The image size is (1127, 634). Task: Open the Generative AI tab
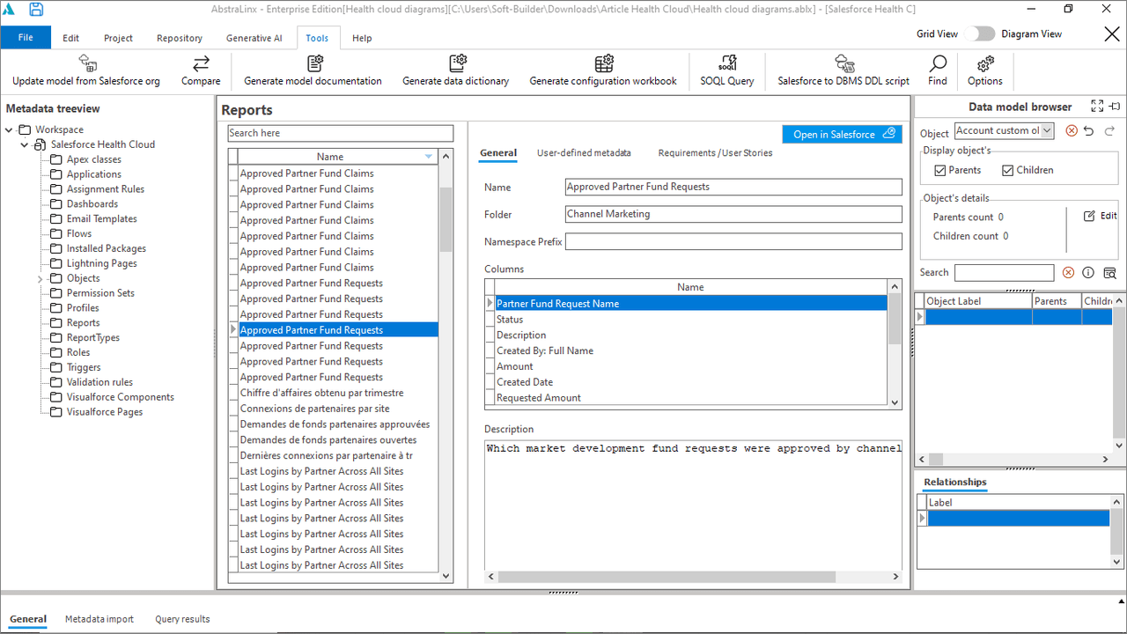tap(254, 38)
